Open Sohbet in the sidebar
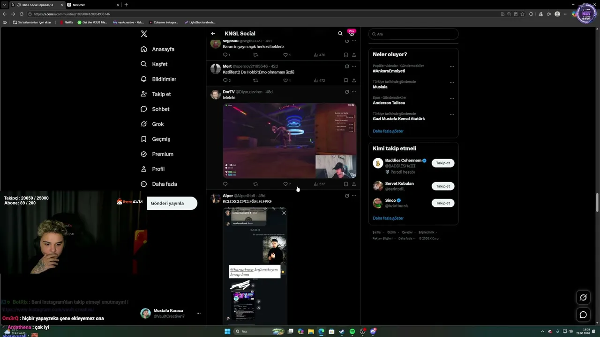Viewport: 600px width, 337px height. [x=155, y=109]
